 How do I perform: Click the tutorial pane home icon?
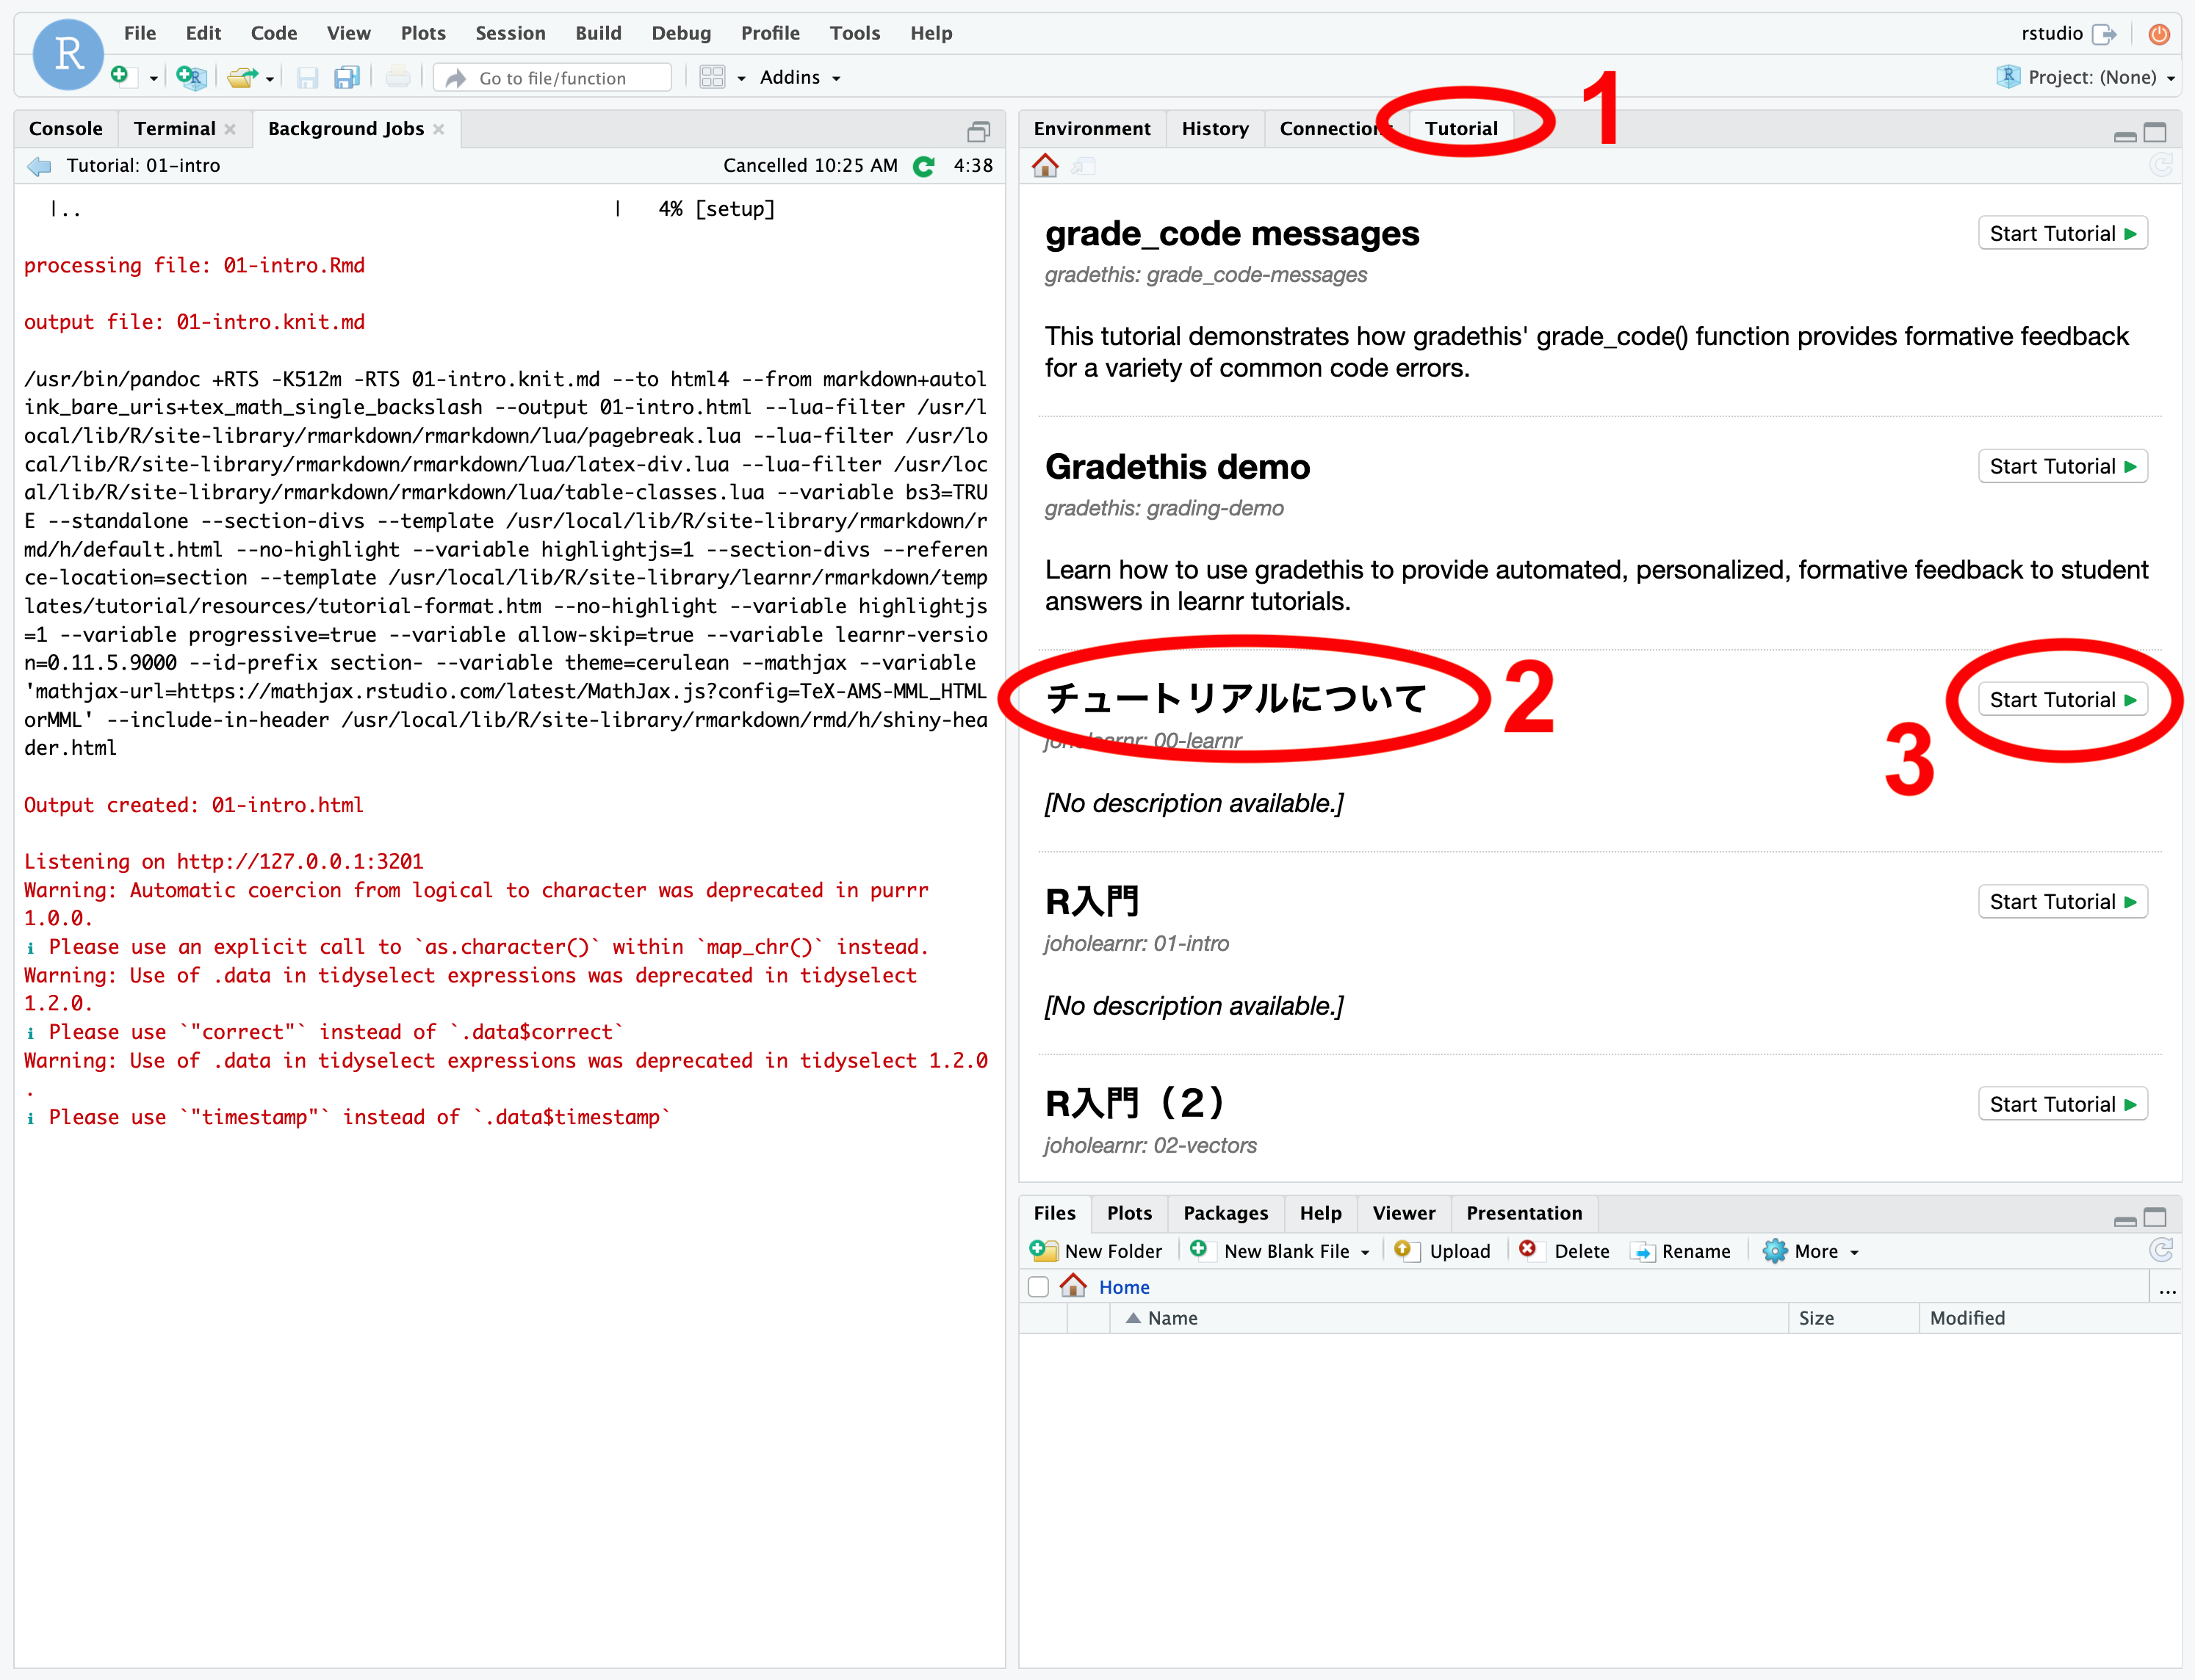1045,166
